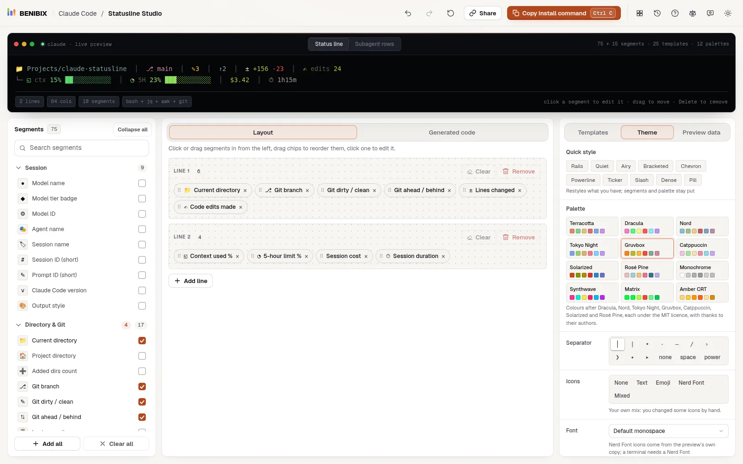Viewport: 743px width, 464px height.
Task: Enable the Added dirs count checkbox
Action: click(x=142, y=371)
